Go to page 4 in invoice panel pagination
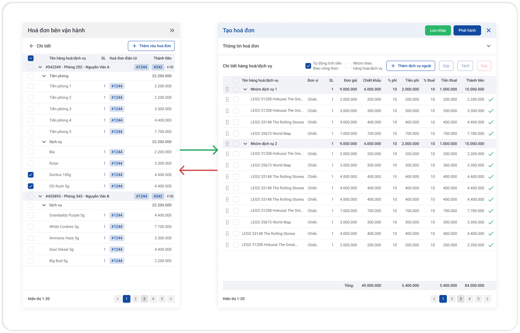Viewport: 520px width, 333px height. (x=470, y=299)
